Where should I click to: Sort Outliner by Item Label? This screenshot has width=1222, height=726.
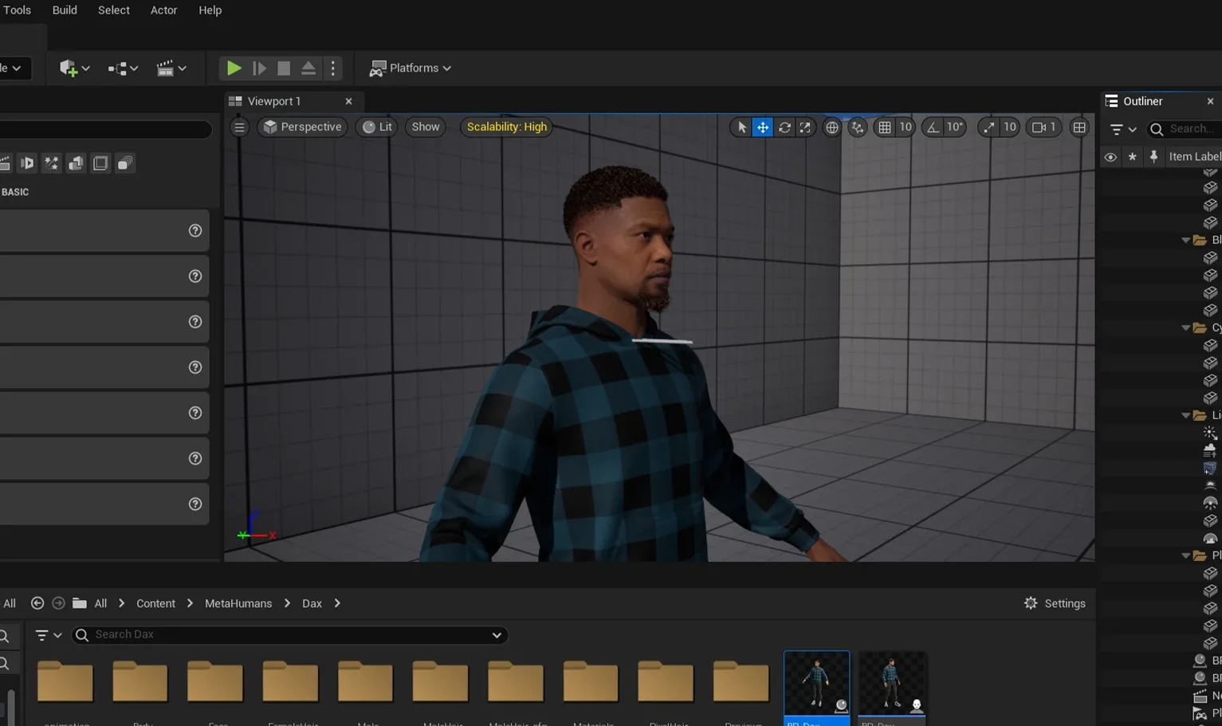(1195, 157)
